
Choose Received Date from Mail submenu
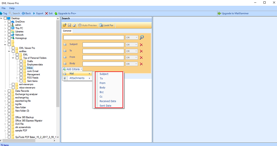pos(108,101)
